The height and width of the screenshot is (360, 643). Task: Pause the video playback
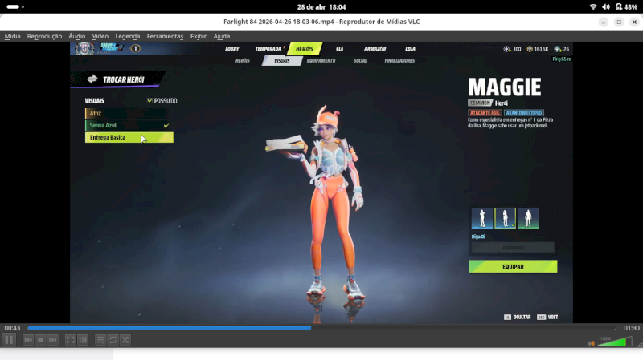point(9,340)
